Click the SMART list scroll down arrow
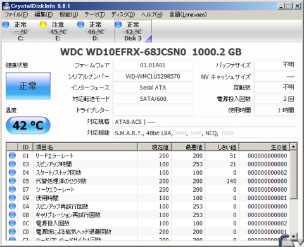 coord(293,236)
